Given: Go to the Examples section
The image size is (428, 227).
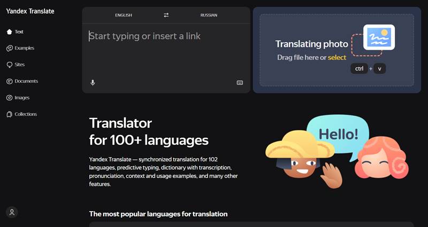Looking at the screenshot, I should point(24,48).
